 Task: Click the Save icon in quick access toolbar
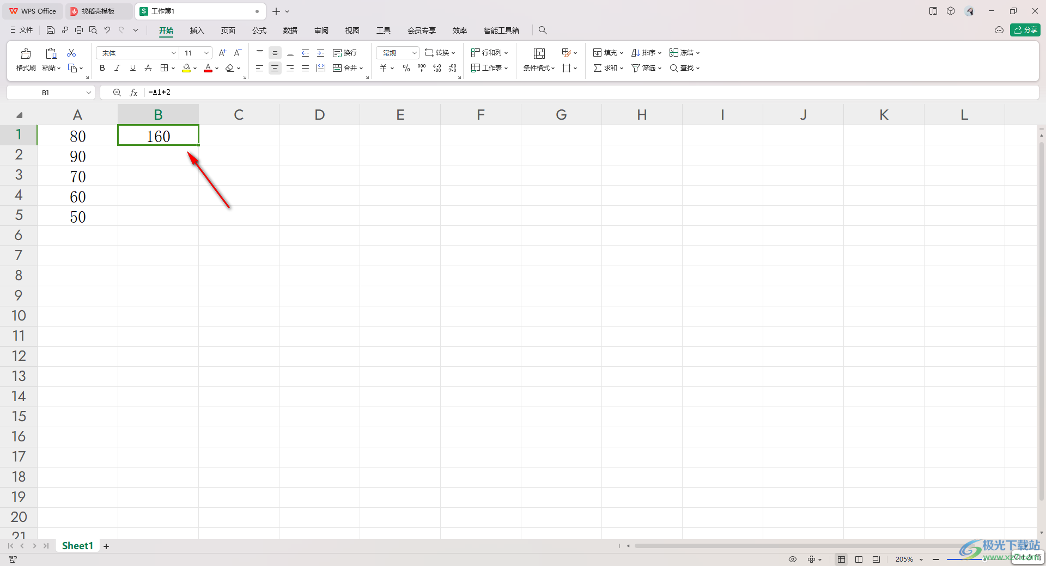coord(51,30)
